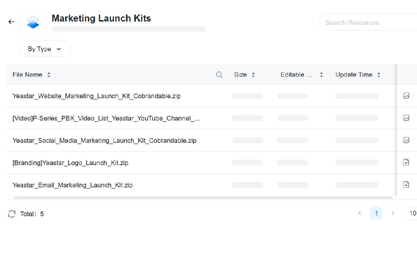Select Yeastar_Website_Marketing_Launch_Kit_Cobrandable.zip file name
Screen dimensions: 417x263
[97, 96]
